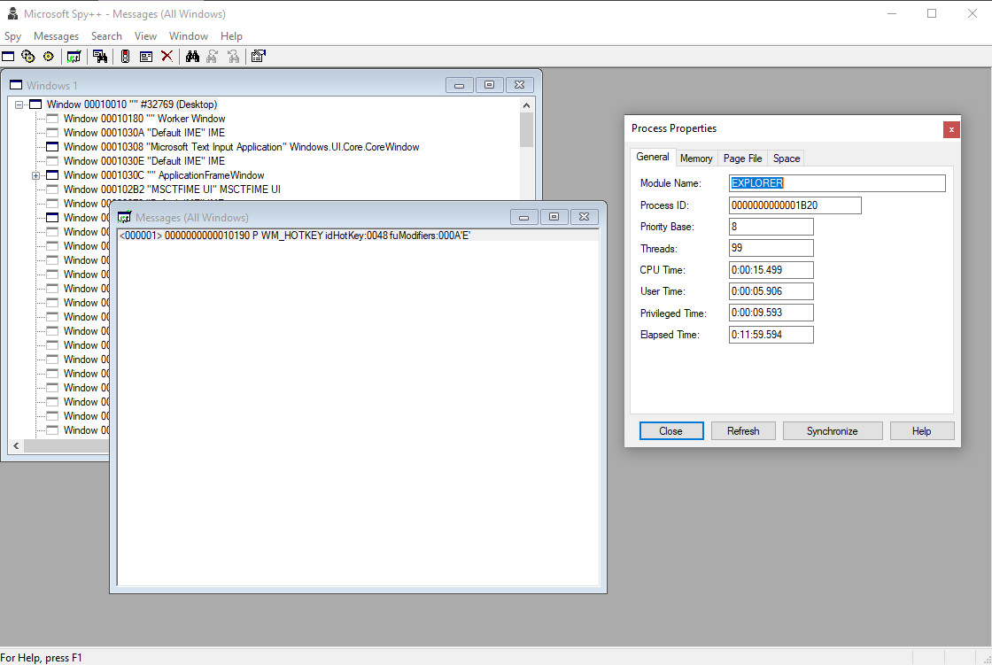Open the Threads view toolbar icon
Screen dimensions: 992x665
pos(49,57)
